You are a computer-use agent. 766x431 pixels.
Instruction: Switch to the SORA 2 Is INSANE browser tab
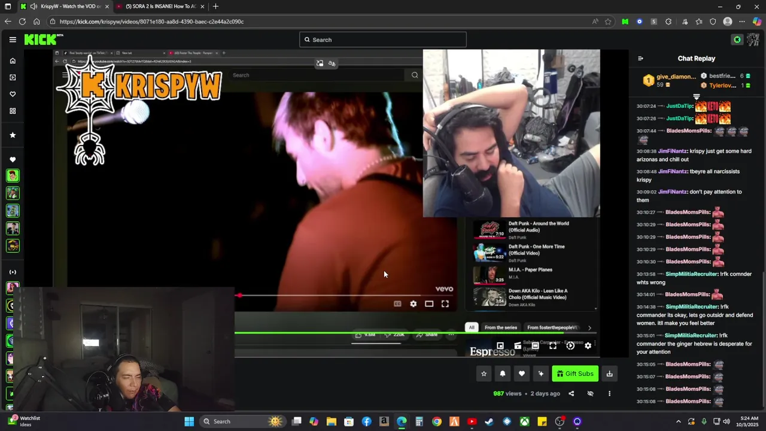point(160,7)
